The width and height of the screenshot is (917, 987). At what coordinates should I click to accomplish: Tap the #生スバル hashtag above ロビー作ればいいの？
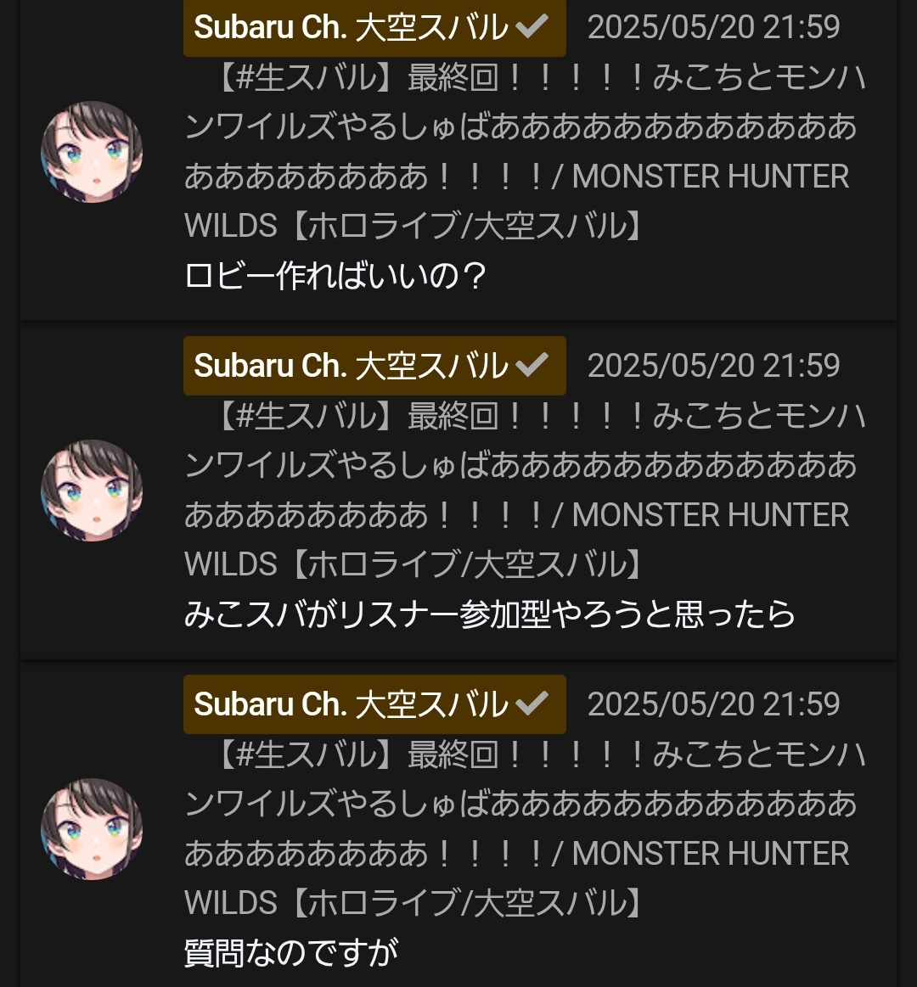(306, 79)
